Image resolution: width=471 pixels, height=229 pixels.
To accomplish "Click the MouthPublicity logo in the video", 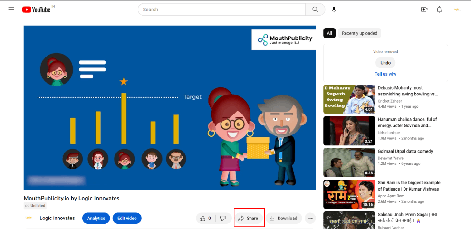I will [284, 39].
